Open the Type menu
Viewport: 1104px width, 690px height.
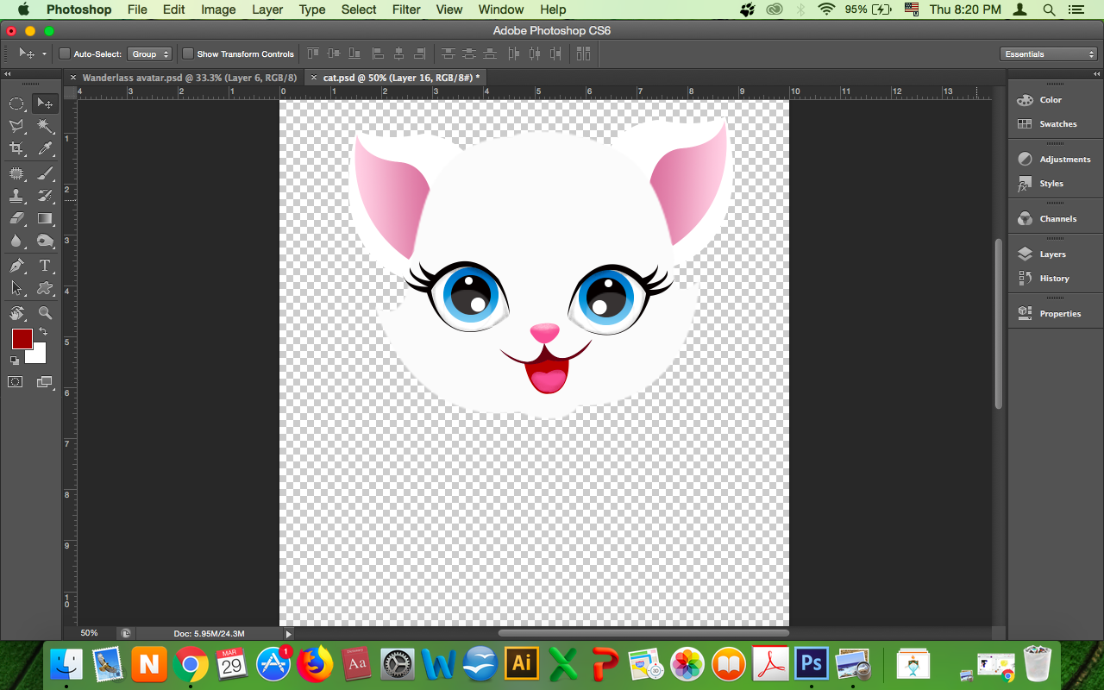[312, 9]
